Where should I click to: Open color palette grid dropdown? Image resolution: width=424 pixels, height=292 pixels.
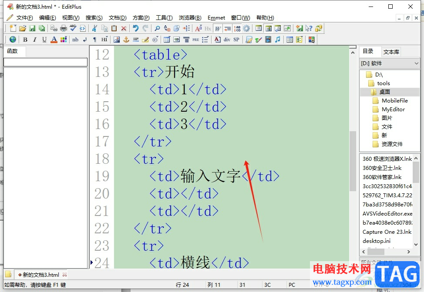click(x=64, y=40)
